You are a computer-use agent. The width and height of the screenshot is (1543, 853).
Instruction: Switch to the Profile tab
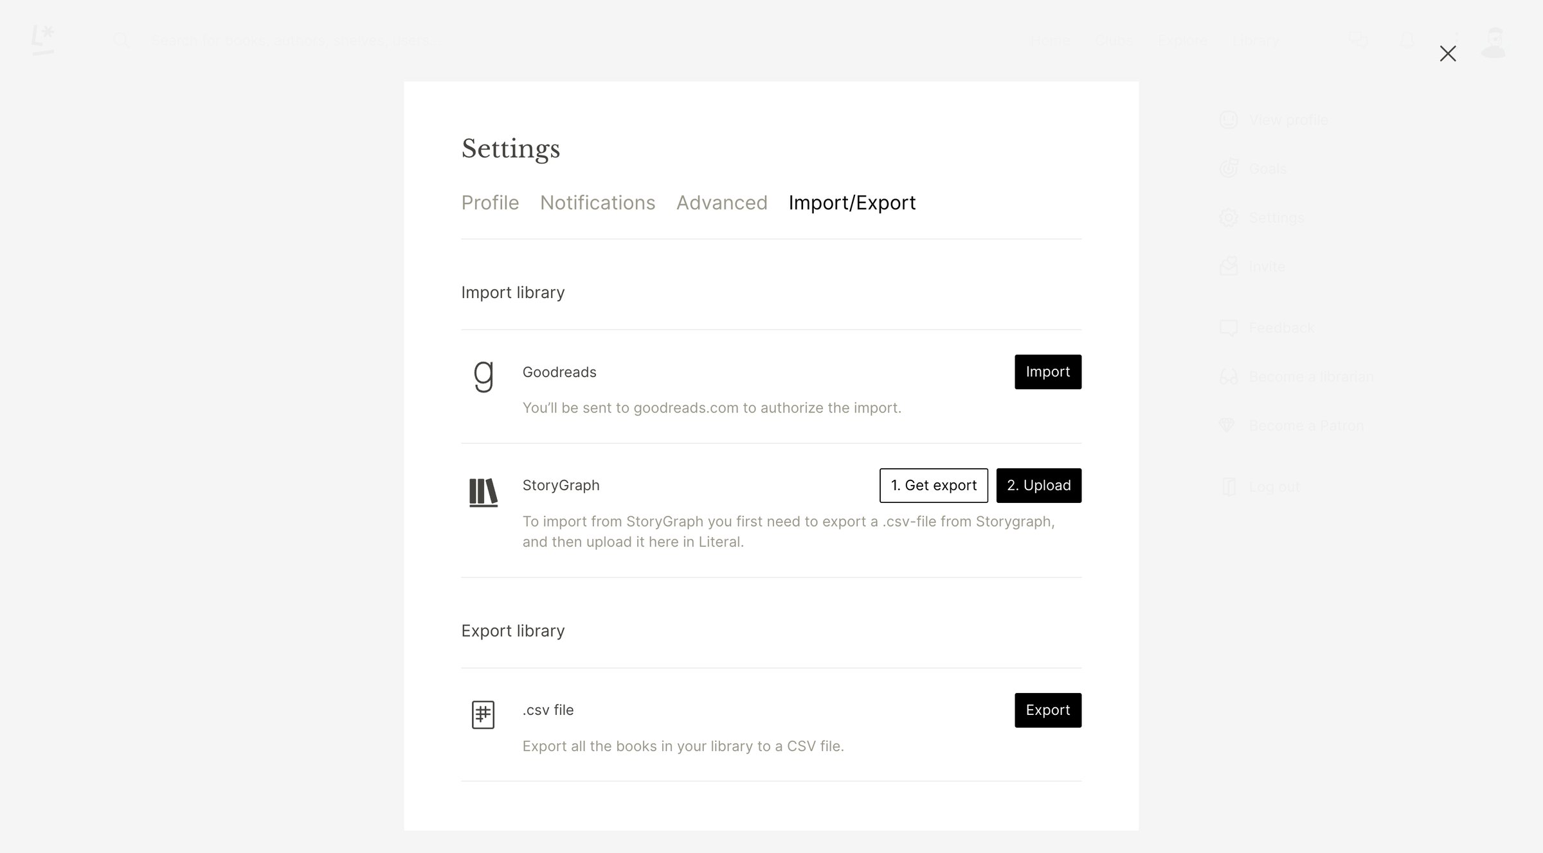click(x=490, y=203)
